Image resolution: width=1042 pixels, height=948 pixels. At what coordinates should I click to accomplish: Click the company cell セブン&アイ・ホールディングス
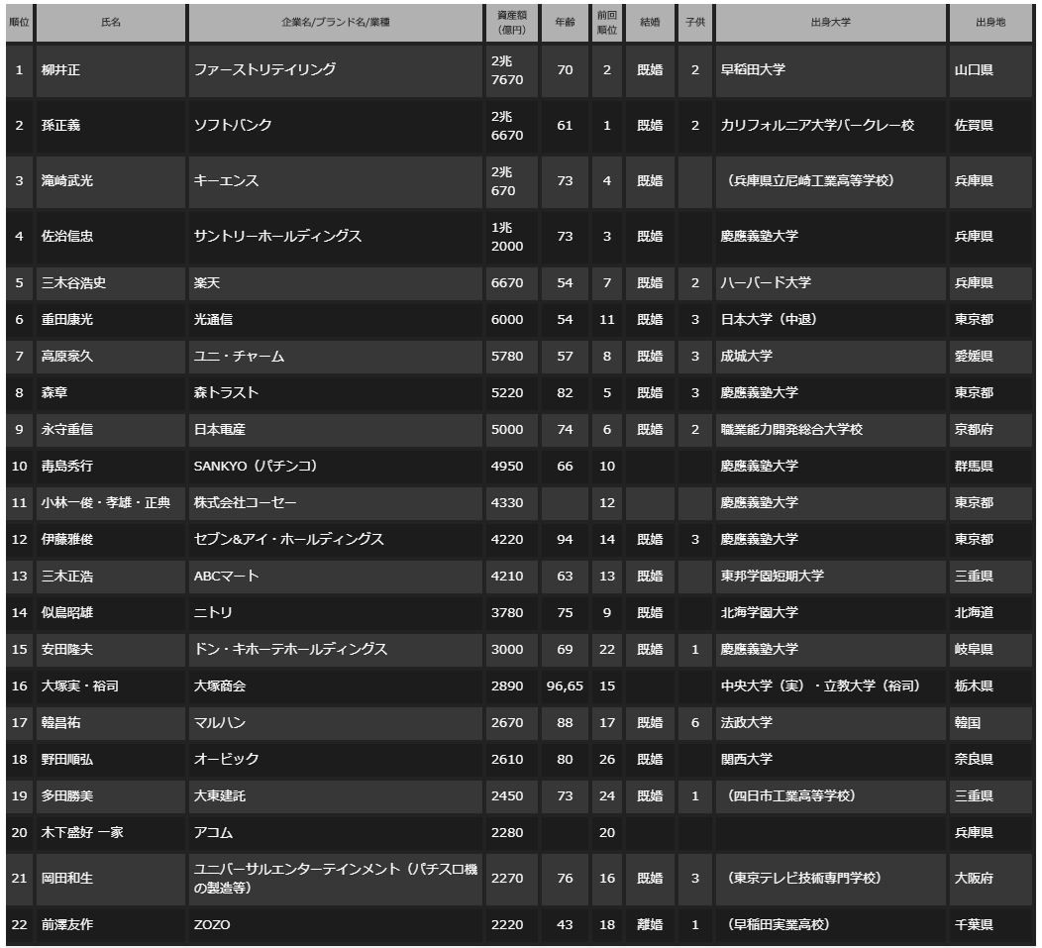(336, 539)
